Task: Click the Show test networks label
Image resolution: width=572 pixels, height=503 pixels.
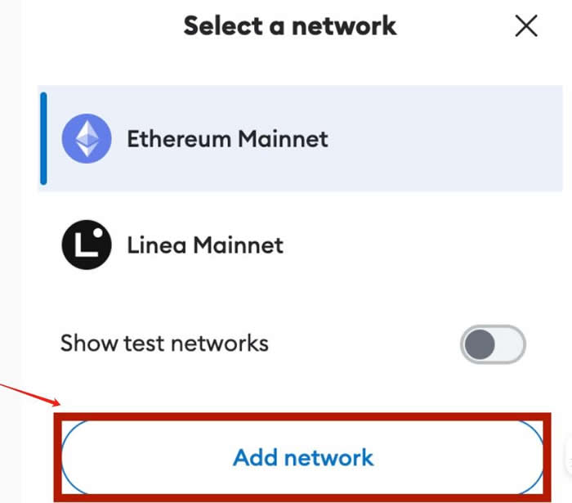Action: (x=164, y=344)
